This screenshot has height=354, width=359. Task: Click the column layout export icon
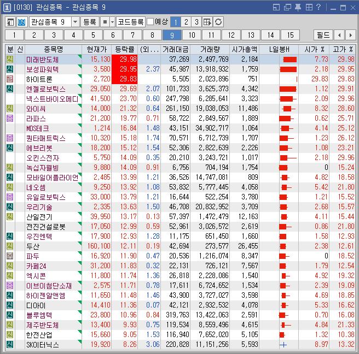(207, 22)
